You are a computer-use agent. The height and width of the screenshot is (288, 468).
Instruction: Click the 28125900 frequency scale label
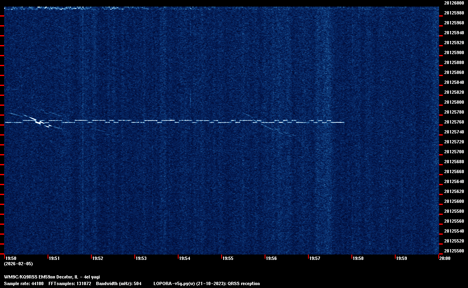pos(454,52)
